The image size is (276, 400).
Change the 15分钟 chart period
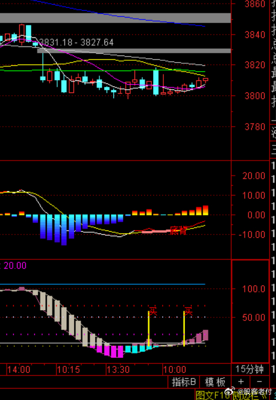tap(249, 369)
